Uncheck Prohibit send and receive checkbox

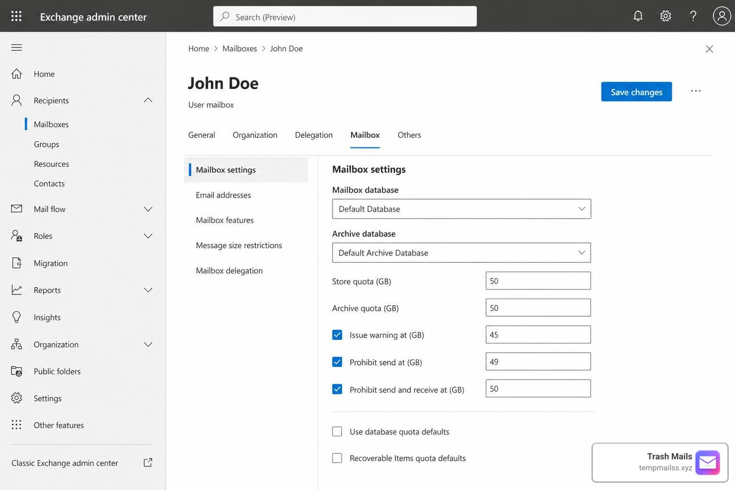(337, 389)
